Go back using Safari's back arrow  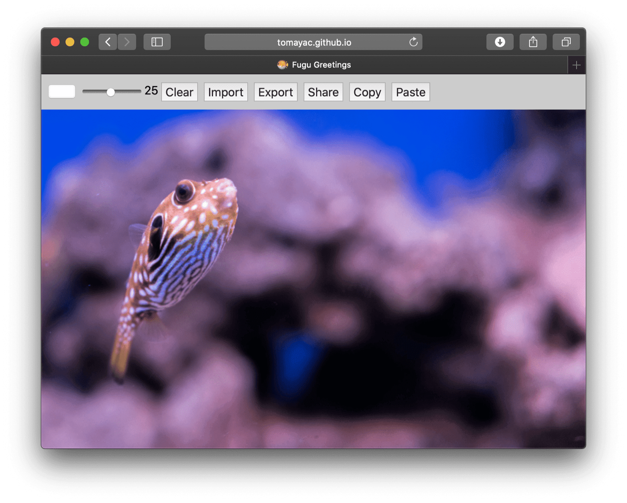(x=108, y=42)
